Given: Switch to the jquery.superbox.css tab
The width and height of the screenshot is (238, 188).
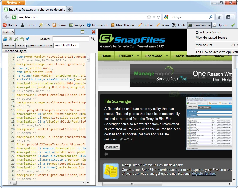Looking at the screenshot, I should click(x=39, y=45).
